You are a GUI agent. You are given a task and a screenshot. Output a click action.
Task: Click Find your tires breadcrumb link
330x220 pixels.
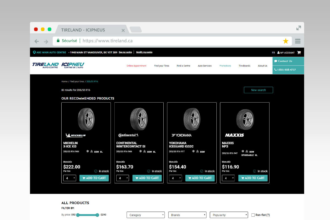(x=77, y=82)
